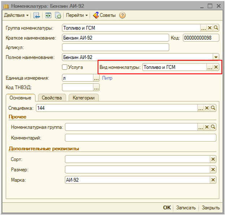Expand the Полное наименование dropdown list
The width and height of the screenshot is (225, 215).
216,57
